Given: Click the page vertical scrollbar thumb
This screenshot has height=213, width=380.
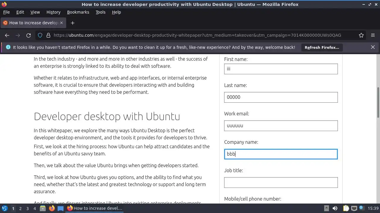Looking at the screenshot, I should pos(378,102).
